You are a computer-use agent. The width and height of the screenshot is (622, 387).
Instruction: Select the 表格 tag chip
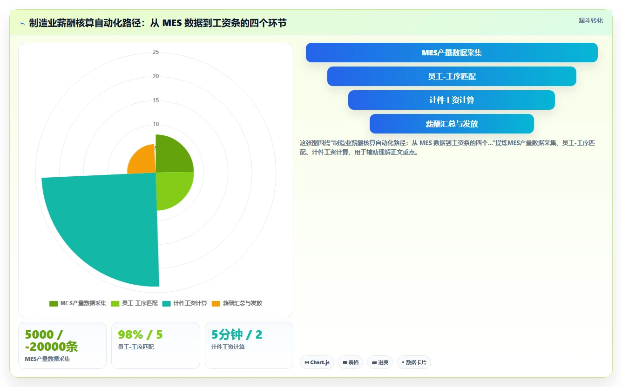click(x=351, y=362)
